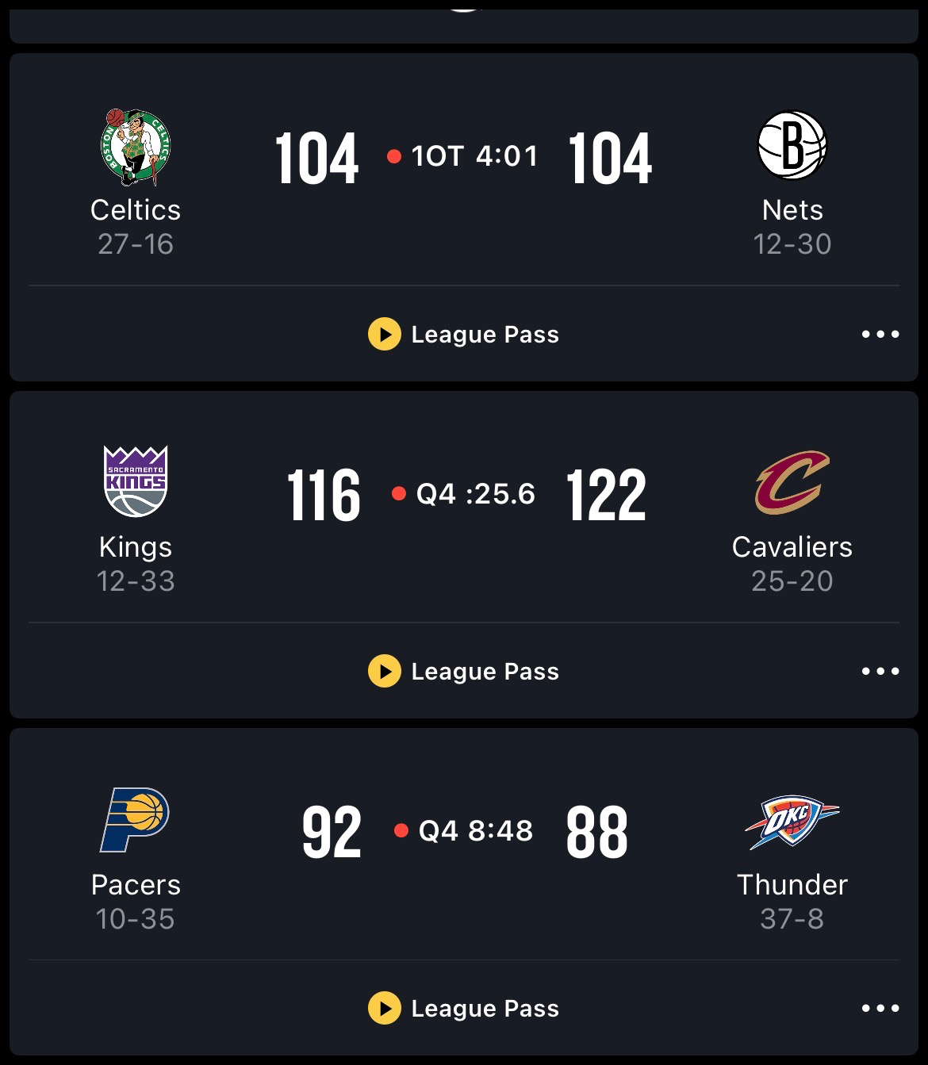Play Pacers vs Thunder League Pass stream

click(x=385, y=1008)
